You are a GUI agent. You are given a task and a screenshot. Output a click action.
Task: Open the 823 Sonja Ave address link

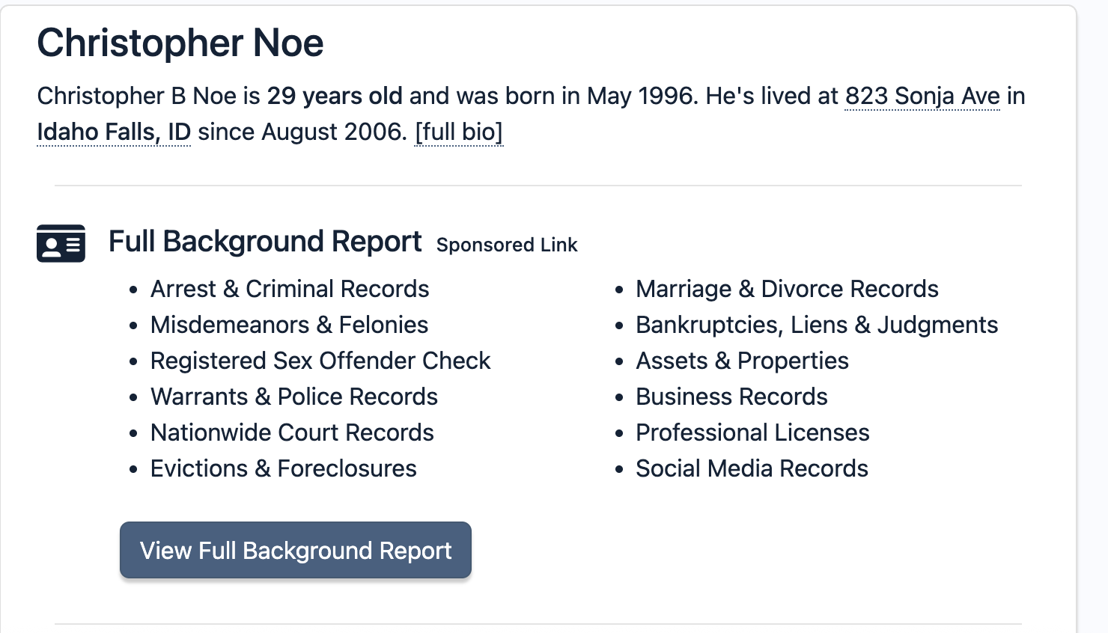pyautogui.click(x=922, y=97)
